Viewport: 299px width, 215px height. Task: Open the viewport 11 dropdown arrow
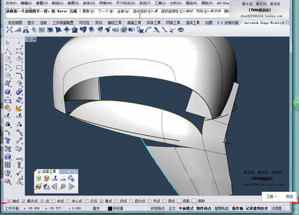(35, 39)
